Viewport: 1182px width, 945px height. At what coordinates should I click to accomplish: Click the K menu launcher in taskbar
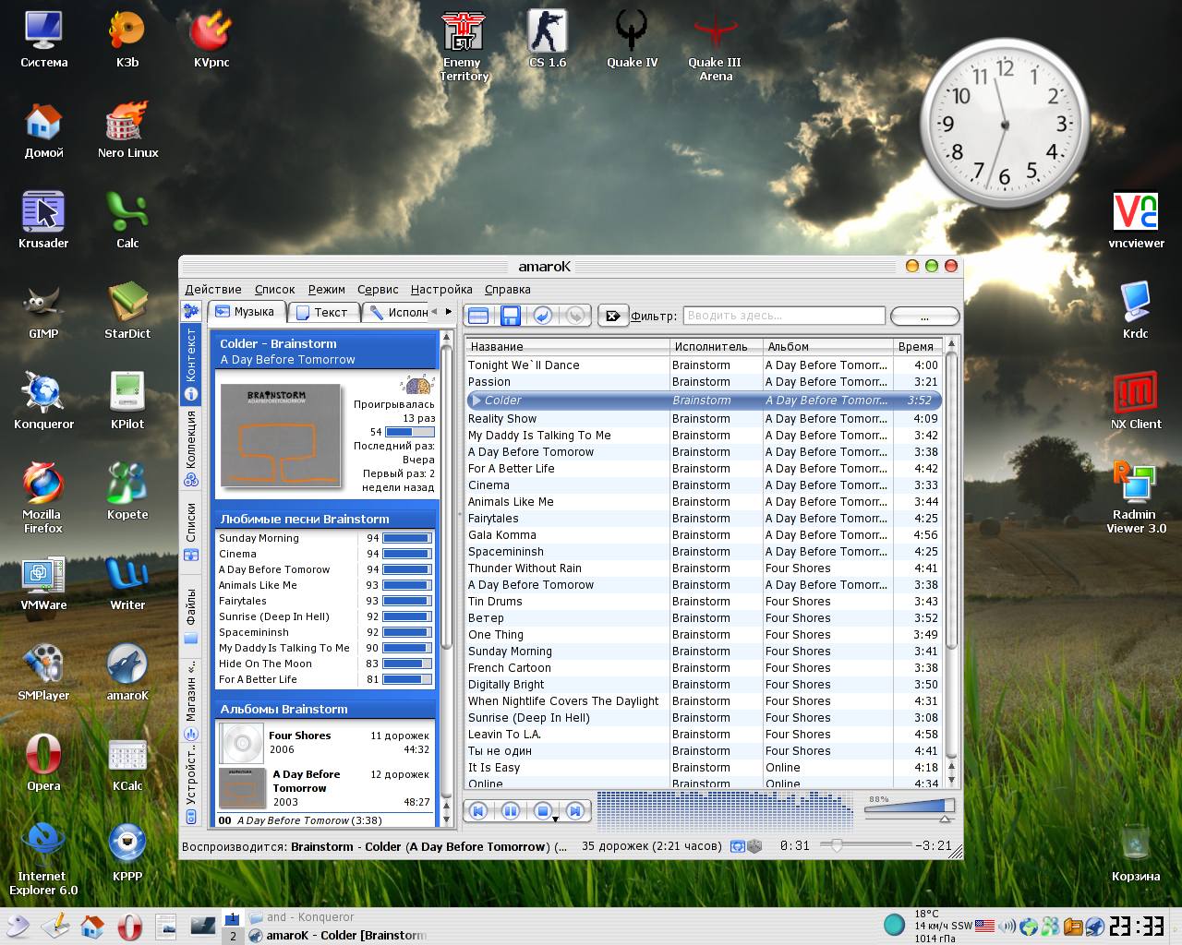(x=17, y=925)
